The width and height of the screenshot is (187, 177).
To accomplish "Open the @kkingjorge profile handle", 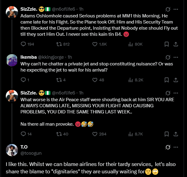I will click(51, 57).
